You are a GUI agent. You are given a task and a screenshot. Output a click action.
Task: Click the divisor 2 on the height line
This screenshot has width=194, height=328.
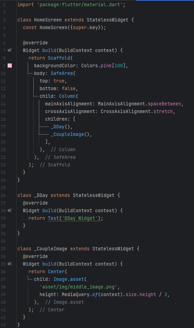pos(166,294)
